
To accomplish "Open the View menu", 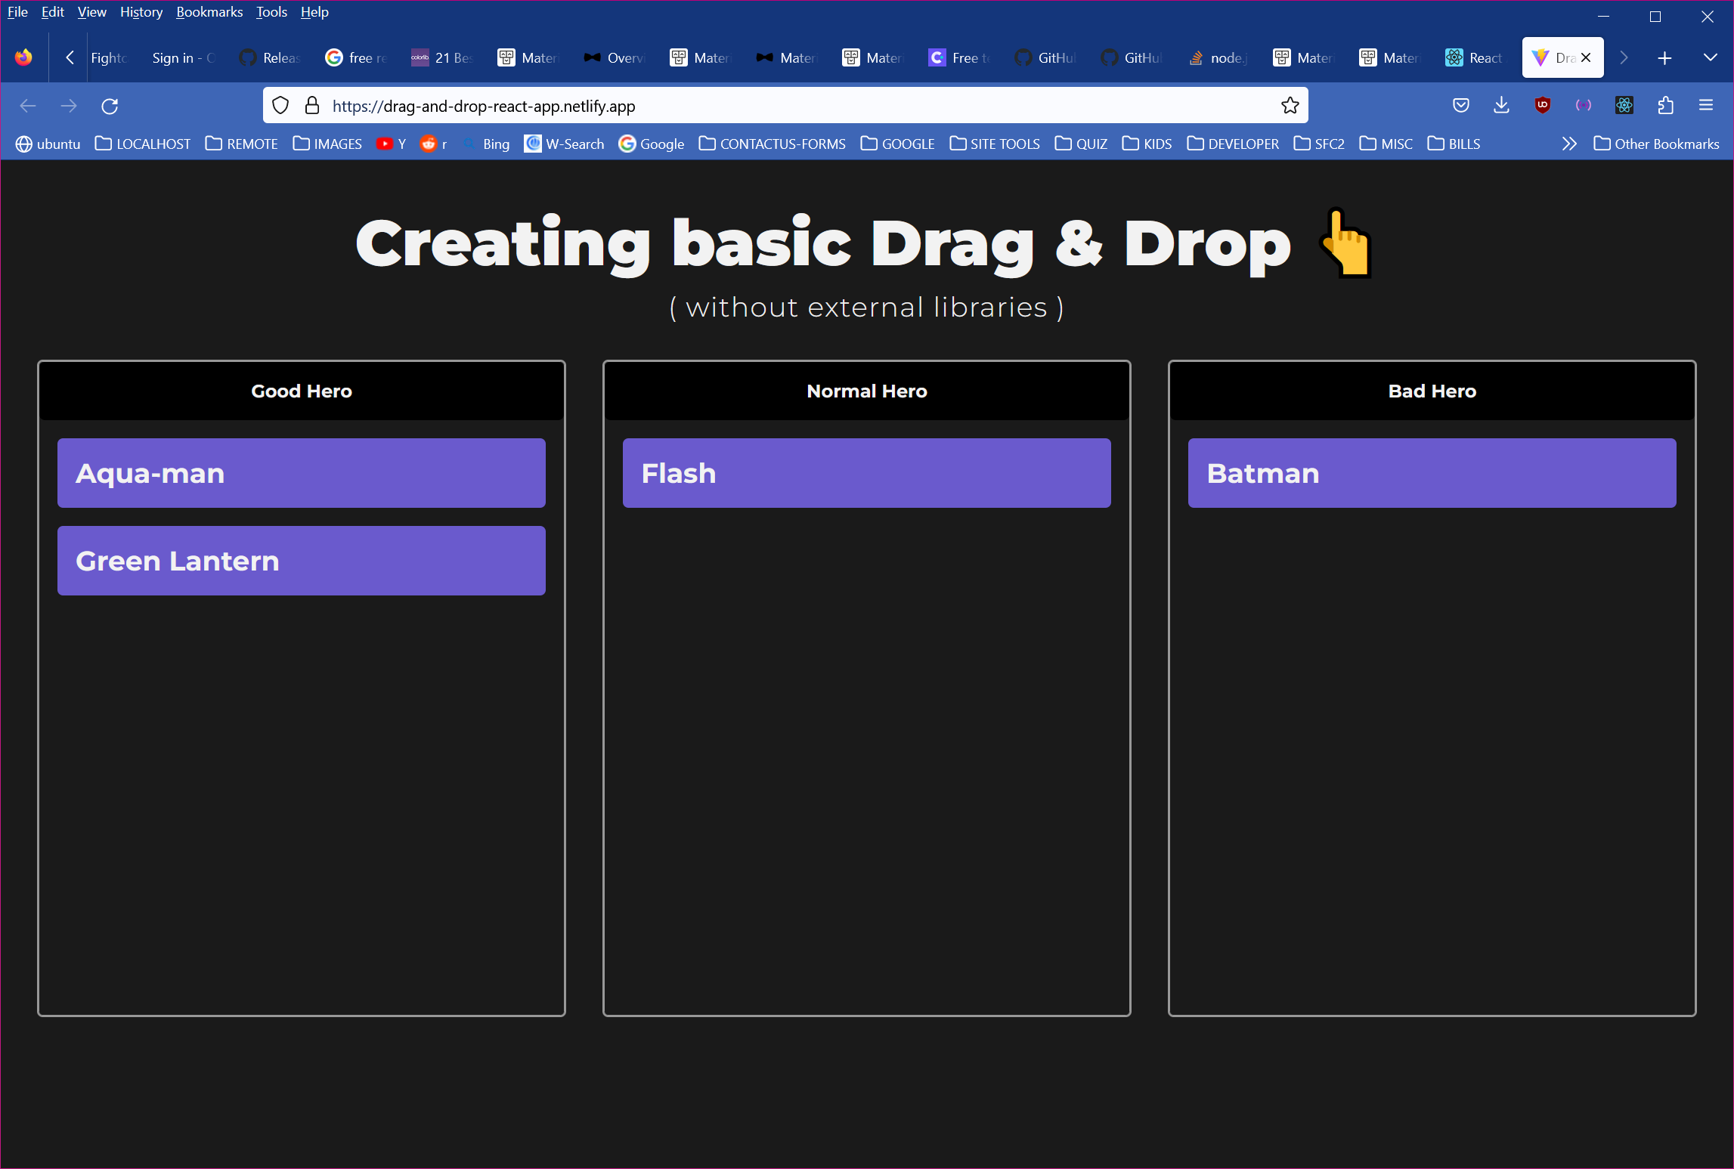I will (91, 12).
